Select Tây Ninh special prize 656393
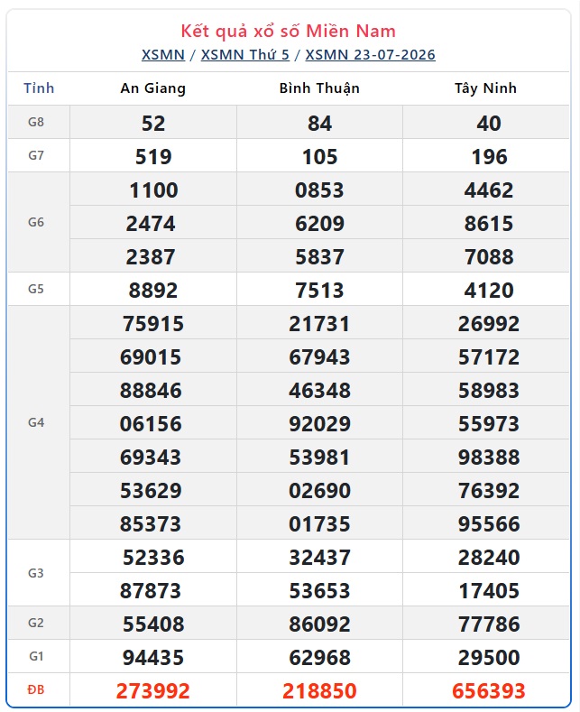The image size is (580, 712). [489, 690]
